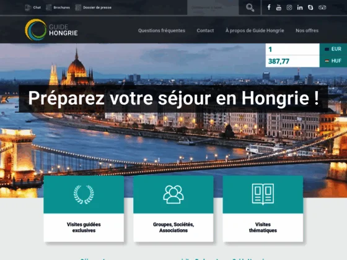Open the Questions fréquentes menu
Screen dimensions: 347x260
[162, 30]
